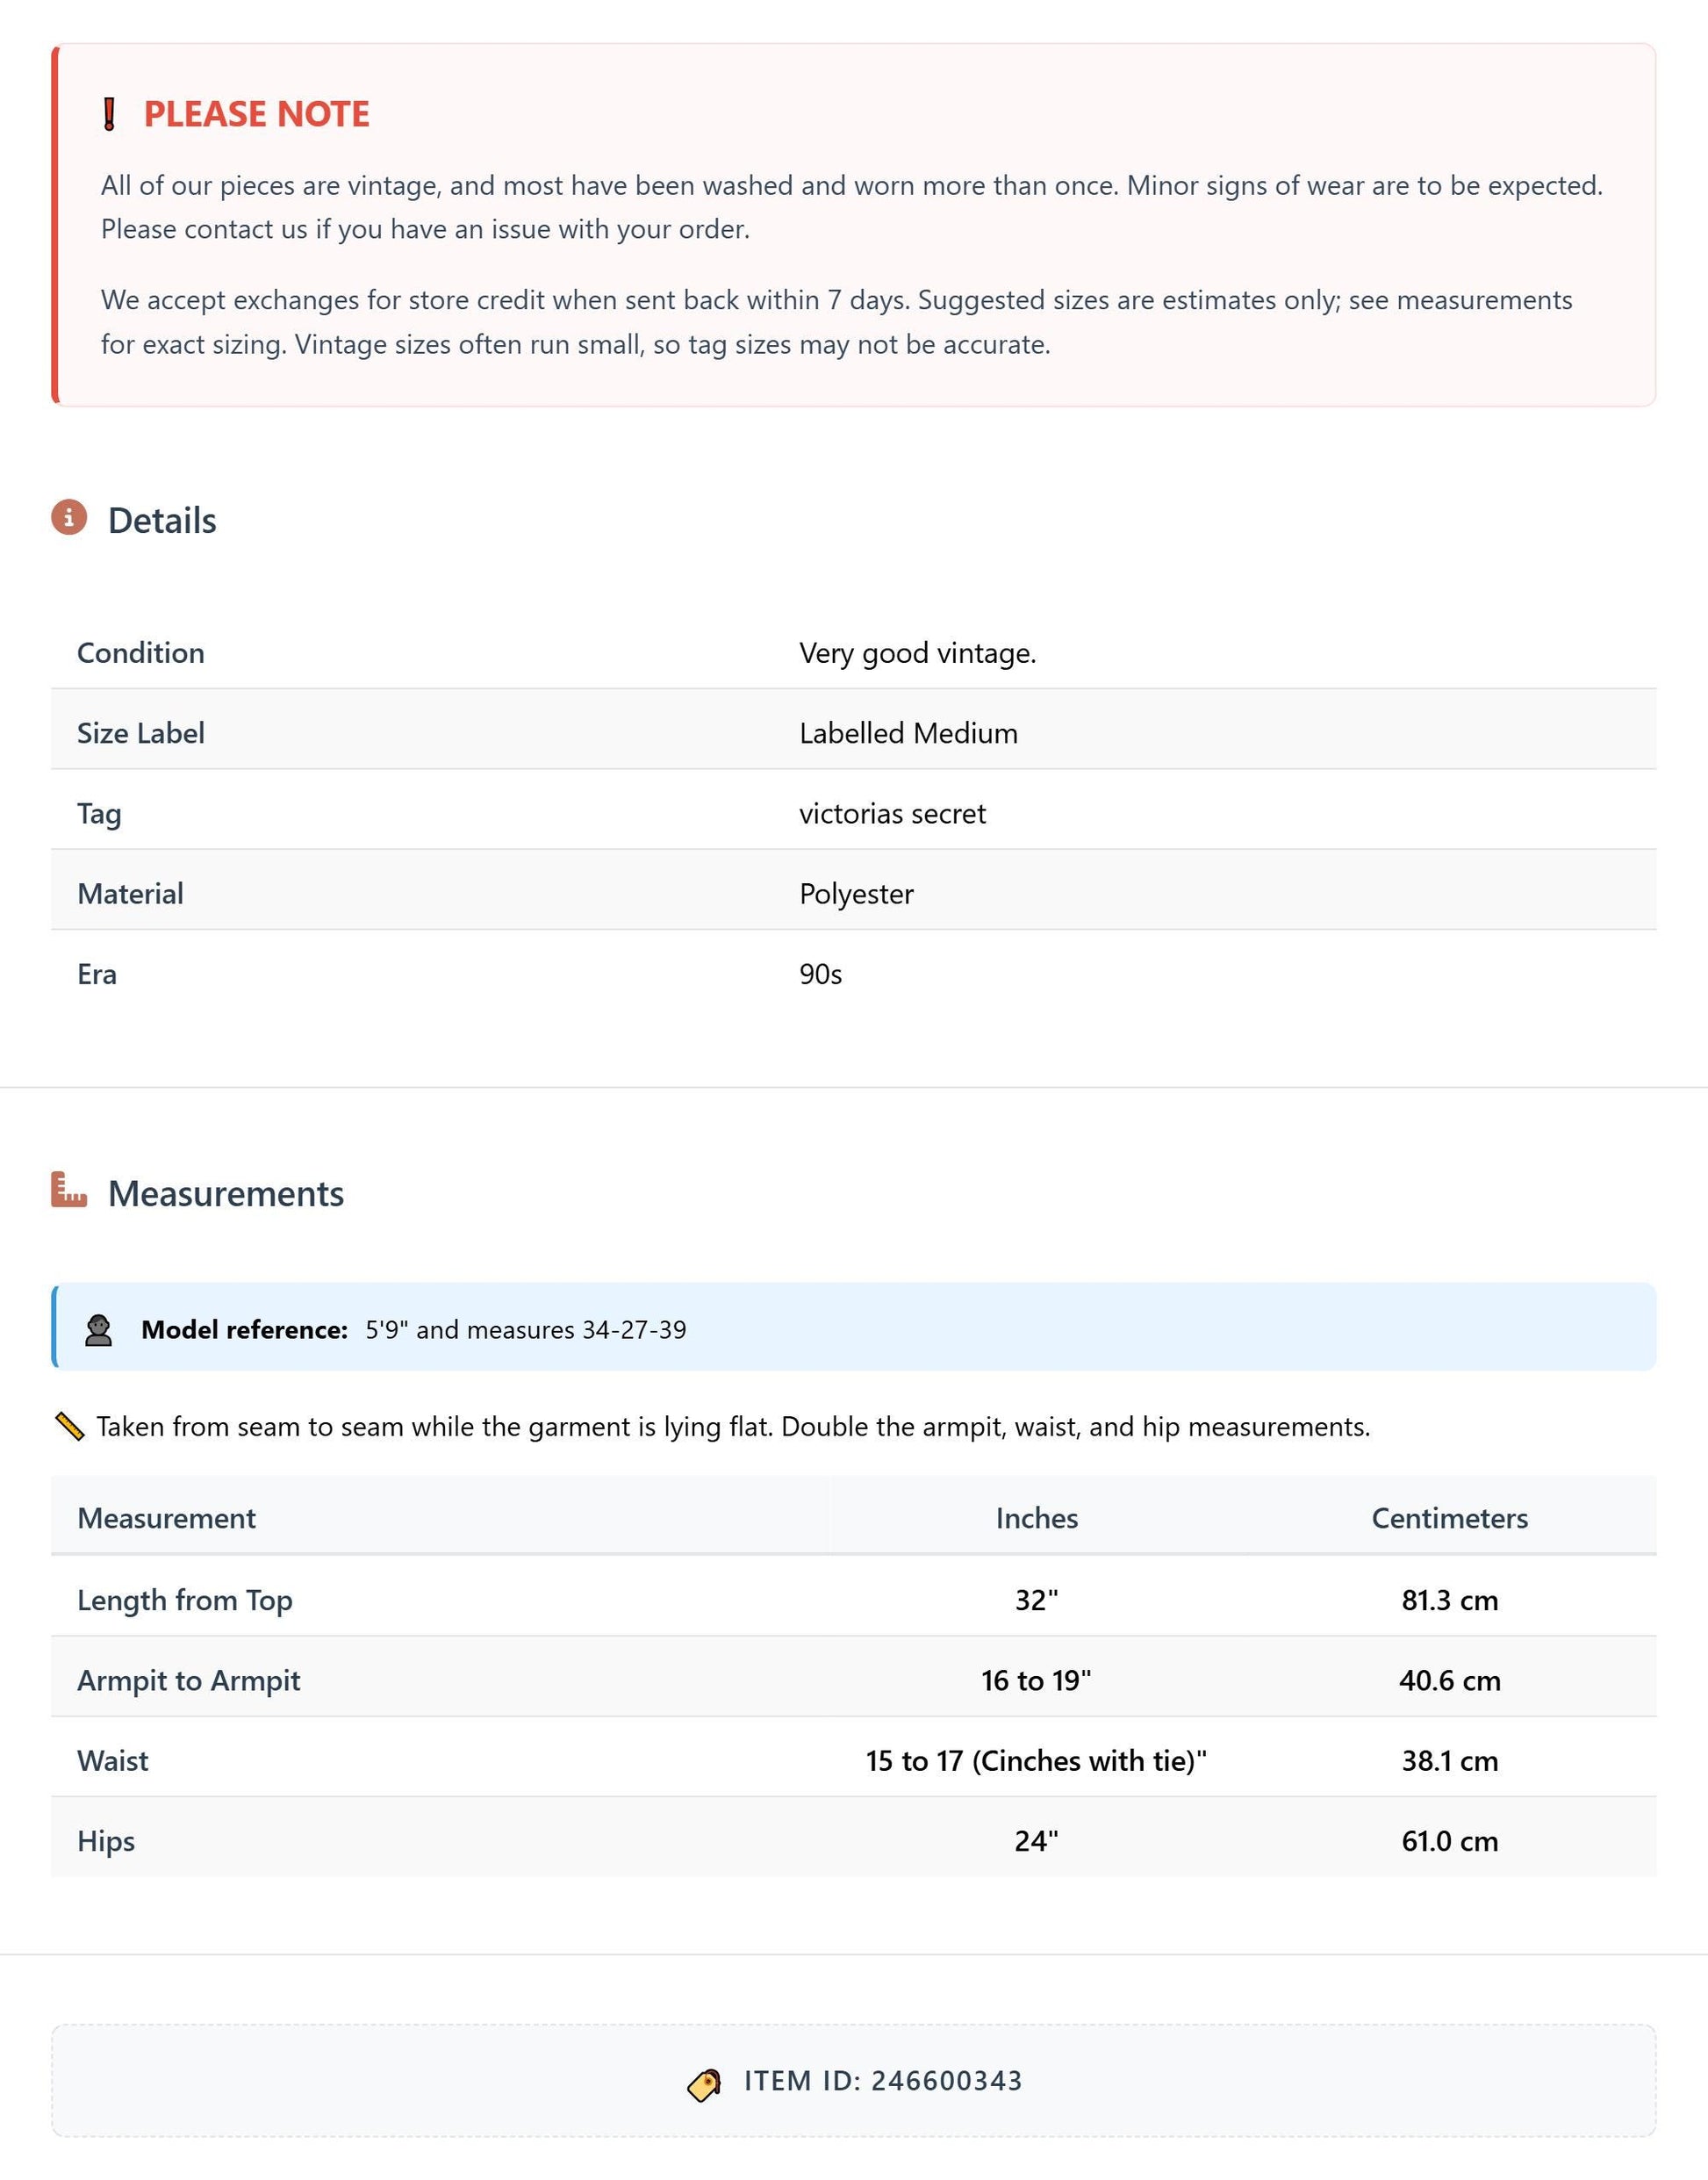
Task: Select the Polyester material value
Action: [856, 895]
